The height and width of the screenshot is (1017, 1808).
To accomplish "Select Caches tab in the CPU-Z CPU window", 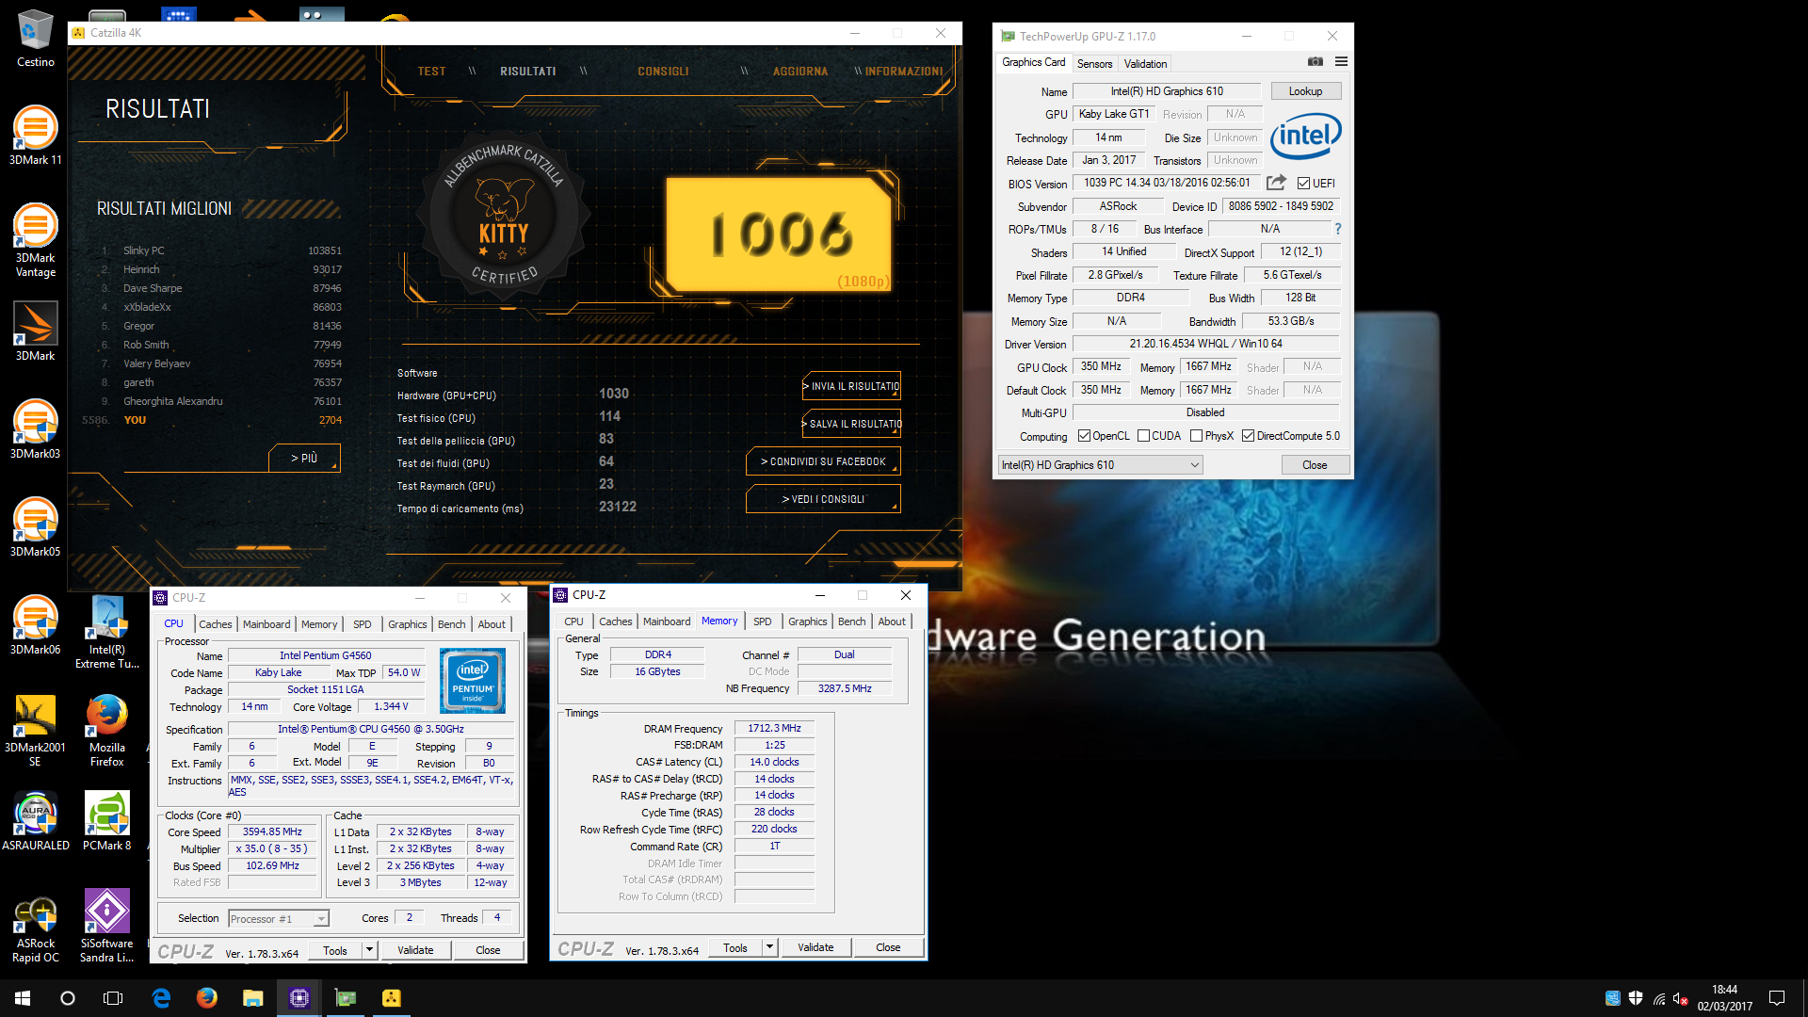I will (x=215, y=624).
